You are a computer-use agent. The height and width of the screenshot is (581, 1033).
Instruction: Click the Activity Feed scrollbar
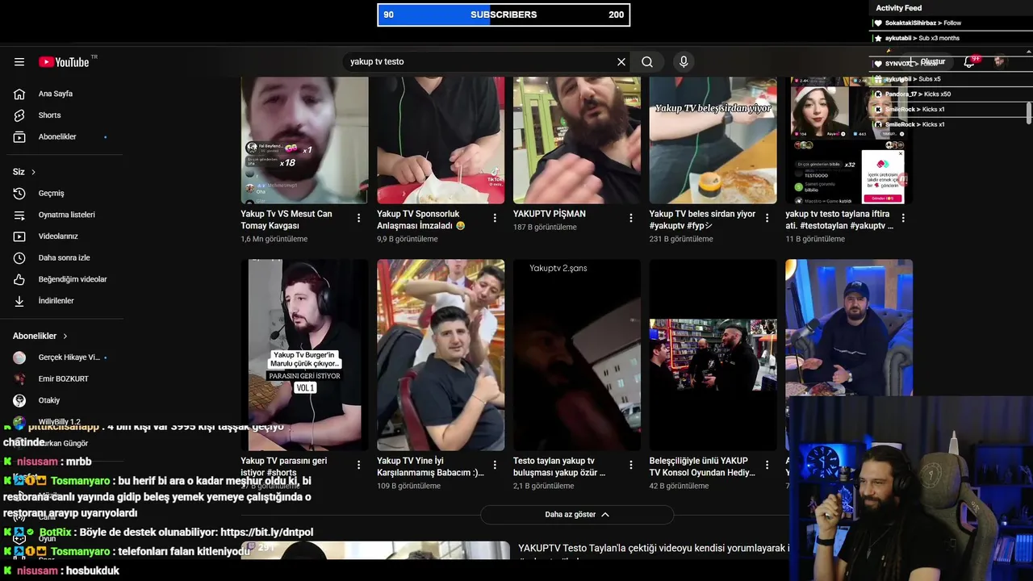click(x=1029, y=113)
